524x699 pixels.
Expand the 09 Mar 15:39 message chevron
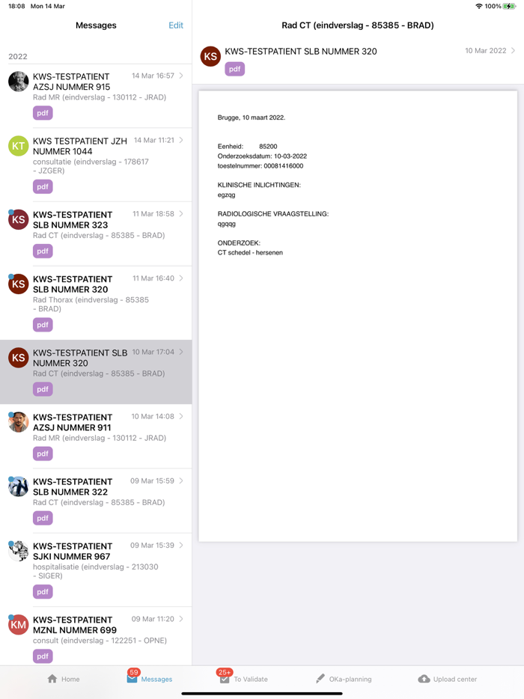181,545
